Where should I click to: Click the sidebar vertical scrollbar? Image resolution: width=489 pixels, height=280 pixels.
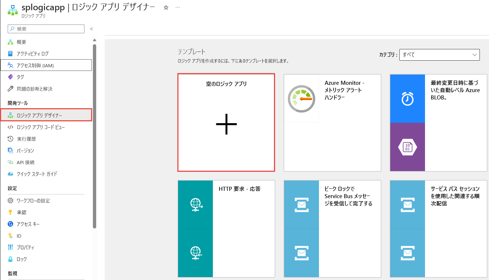click(94, 136)
